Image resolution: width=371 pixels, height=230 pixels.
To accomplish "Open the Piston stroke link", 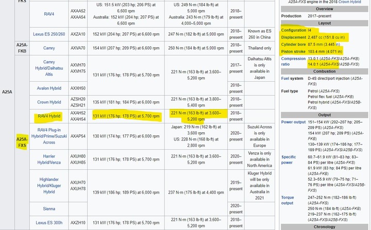I will (293, 51).
